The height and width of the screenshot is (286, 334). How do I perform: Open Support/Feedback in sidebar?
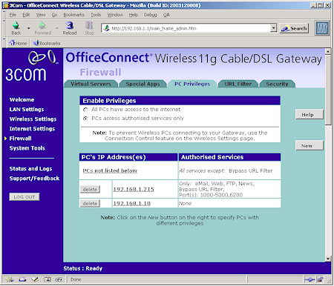pyautogui.click(x=34, y=179)
